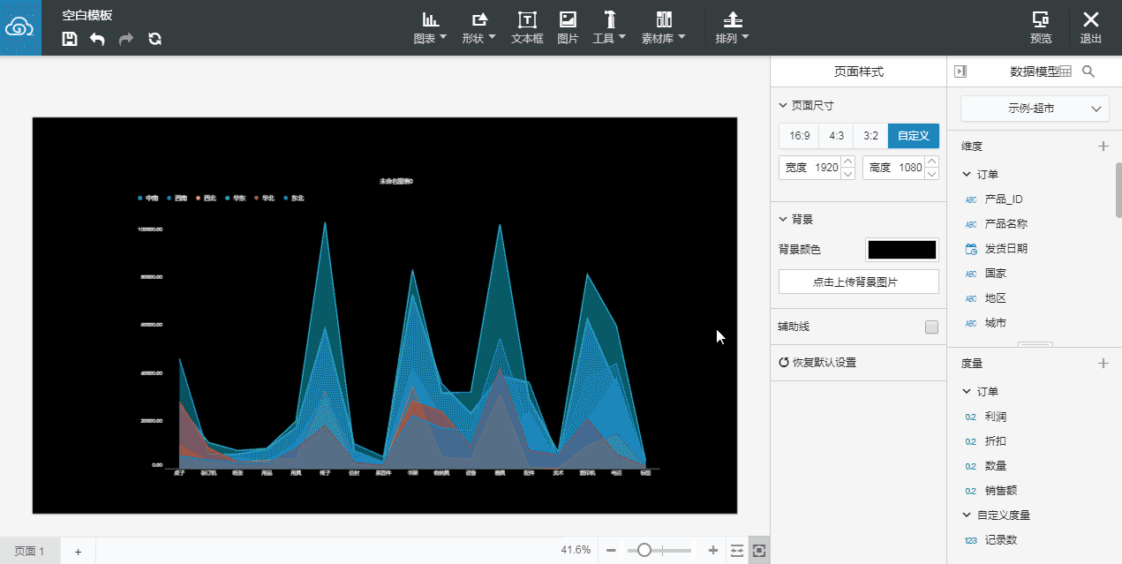Open the 形状 shapes menu
Viewport: 1122px width, 564px height.
coord(478,27)
